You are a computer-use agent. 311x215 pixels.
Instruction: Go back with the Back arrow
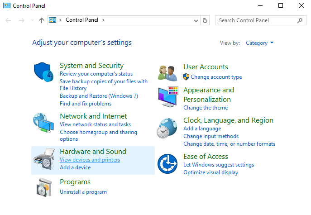(x=8, y=20)
